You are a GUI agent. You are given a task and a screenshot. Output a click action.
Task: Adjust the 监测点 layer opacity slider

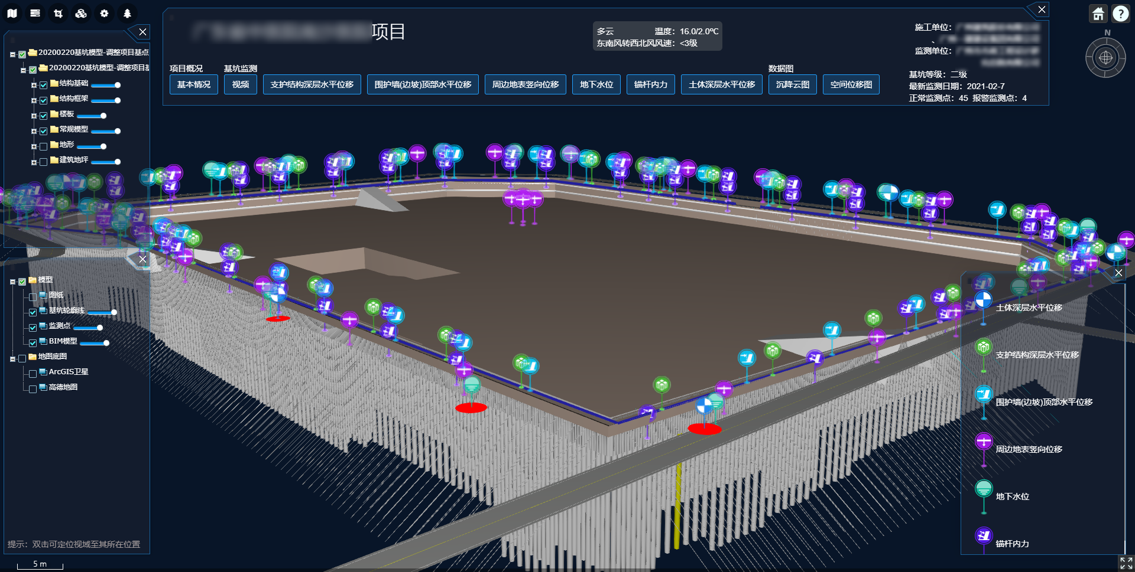[x=99, y=328]
